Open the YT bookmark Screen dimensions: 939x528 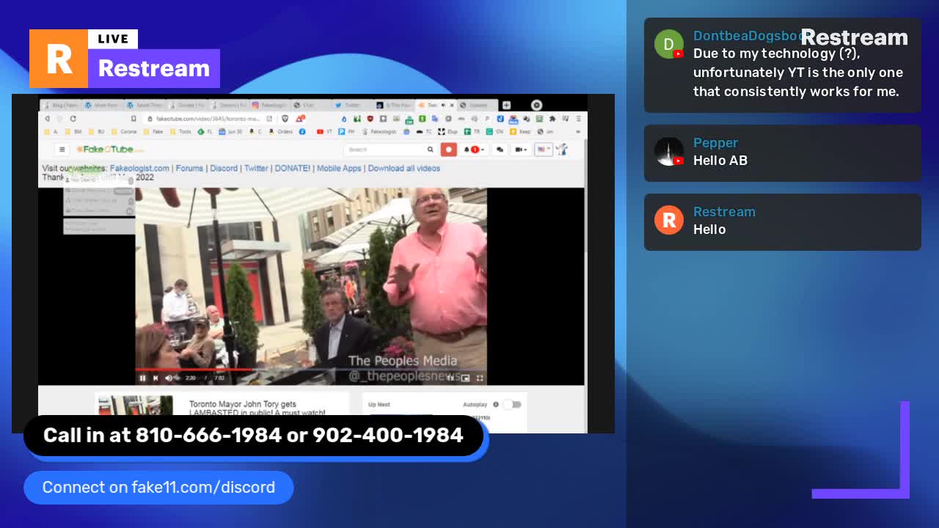[324, 132]
